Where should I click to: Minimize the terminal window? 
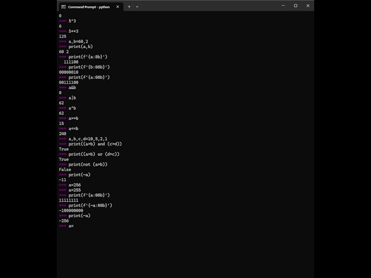tap(283, 6)
